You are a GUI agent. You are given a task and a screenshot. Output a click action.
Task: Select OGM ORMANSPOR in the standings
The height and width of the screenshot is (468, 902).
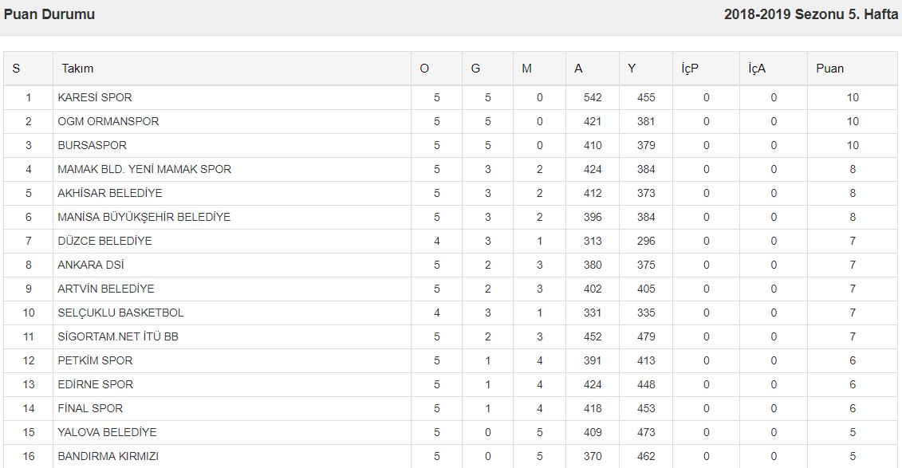click(108, 121)
